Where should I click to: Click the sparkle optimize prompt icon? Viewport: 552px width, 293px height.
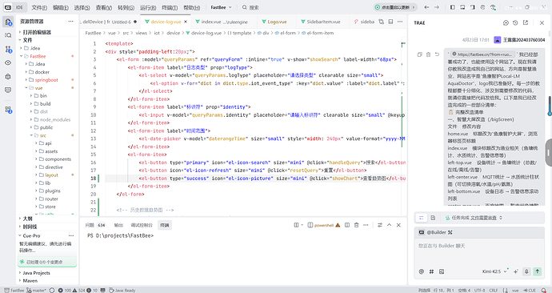click(x=516, y=271)
